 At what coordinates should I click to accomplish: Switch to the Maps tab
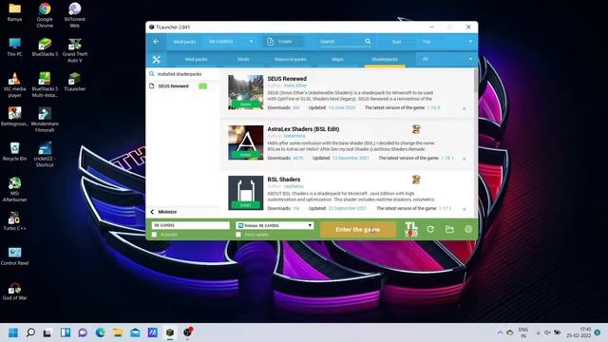point(337,59)
